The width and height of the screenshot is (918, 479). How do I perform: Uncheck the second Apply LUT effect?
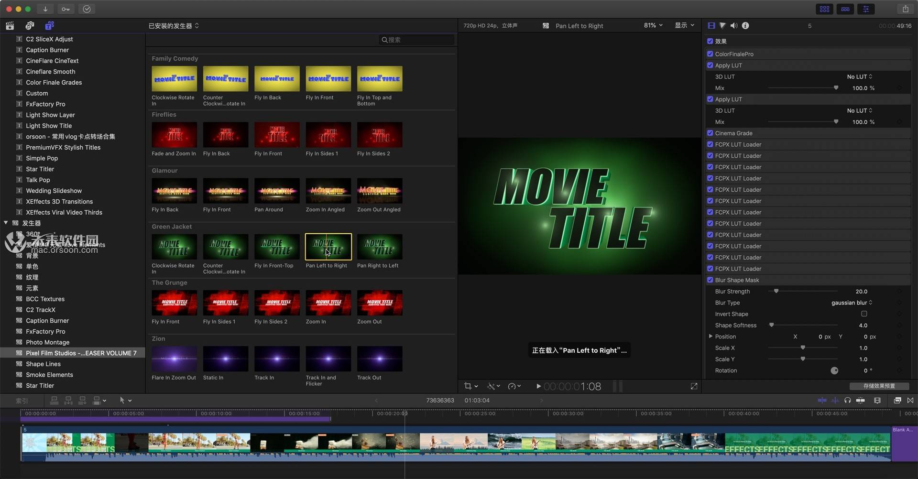[710, 99]
